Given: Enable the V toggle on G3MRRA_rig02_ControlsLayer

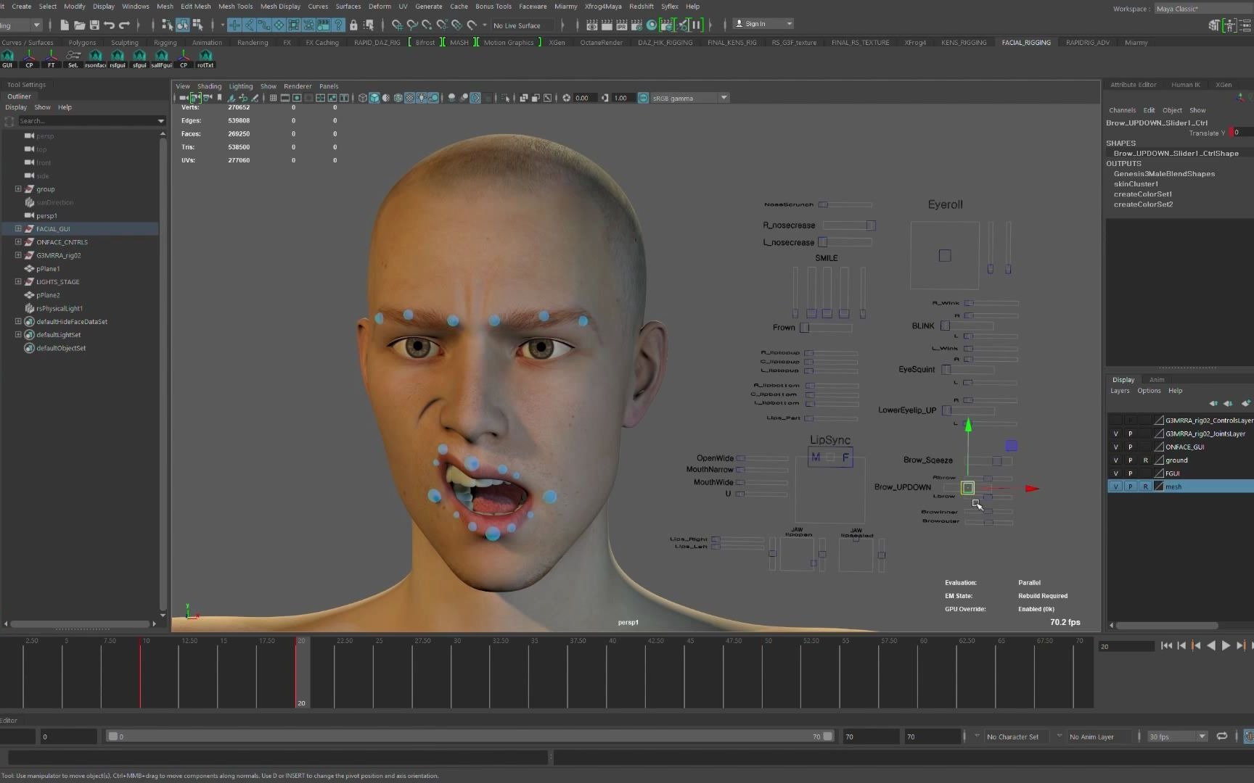Looking at the screenshot, I should point(1115,420).
